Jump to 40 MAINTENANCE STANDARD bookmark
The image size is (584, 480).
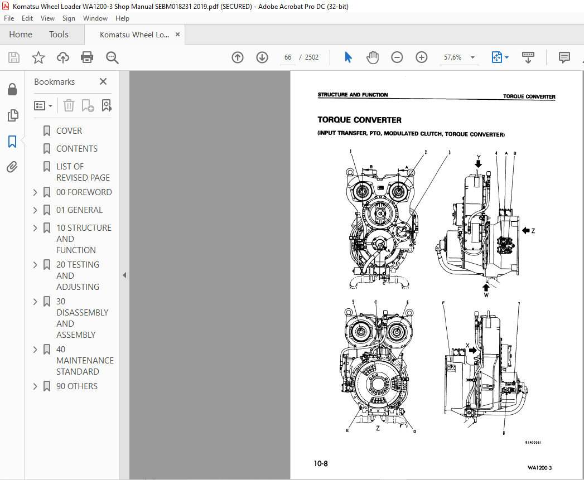pos(85,361)
